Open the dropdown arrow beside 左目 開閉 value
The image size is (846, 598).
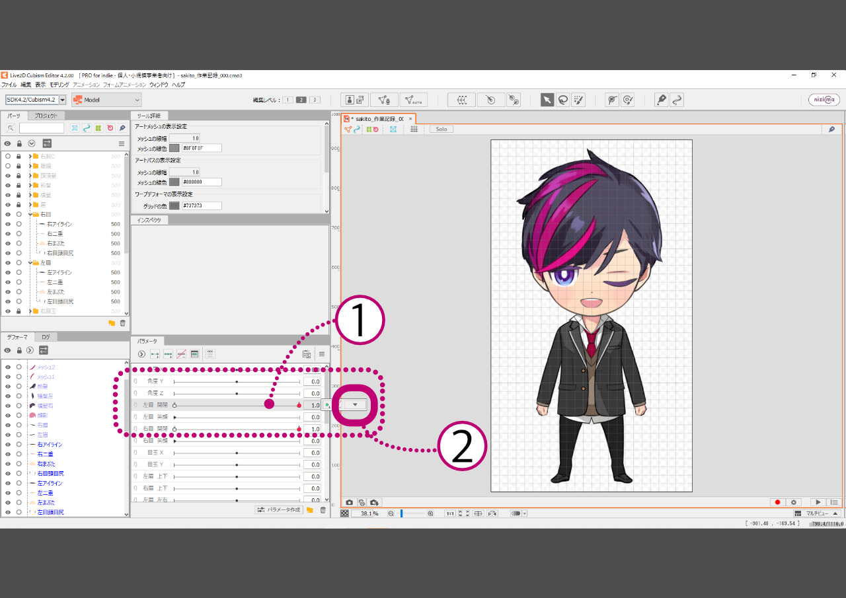pos(355,404)
